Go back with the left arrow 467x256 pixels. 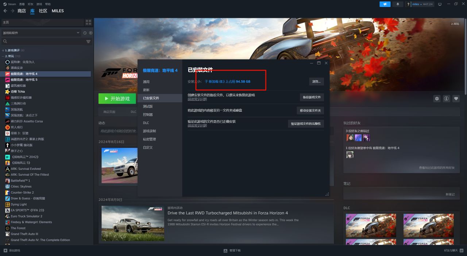[x=5, y=11]
